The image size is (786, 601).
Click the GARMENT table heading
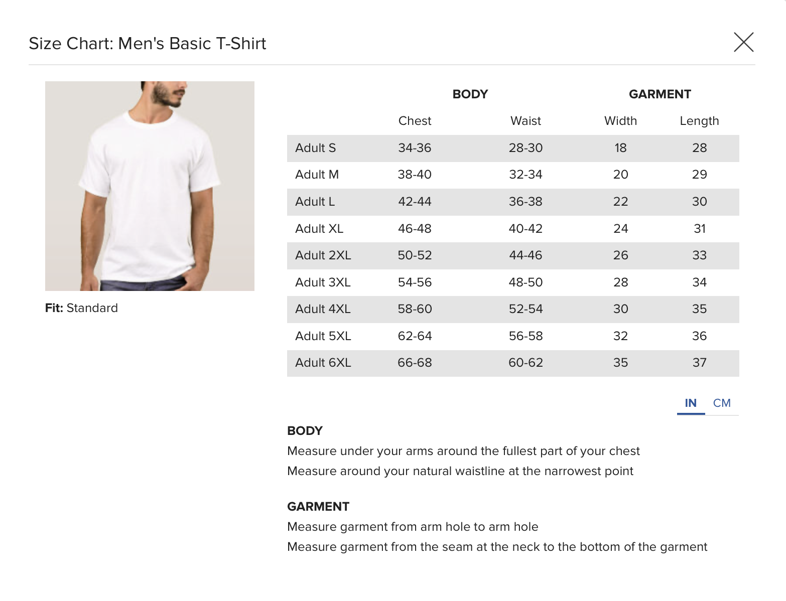[660, 94]
